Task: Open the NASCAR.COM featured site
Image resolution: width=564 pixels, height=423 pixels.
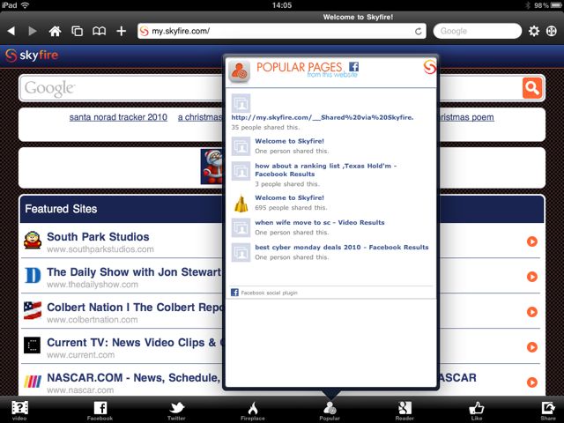Action: [133, 378]
